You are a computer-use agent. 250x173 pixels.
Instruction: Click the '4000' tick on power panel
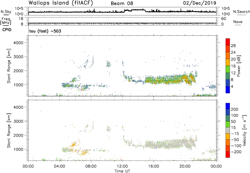click(x=18, y=43)
